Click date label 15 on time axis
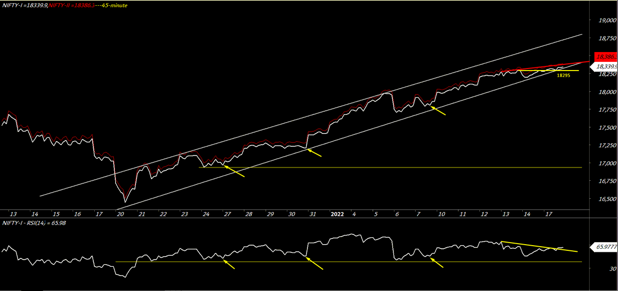This screenshot has width=618, height=291. point(55,213)
